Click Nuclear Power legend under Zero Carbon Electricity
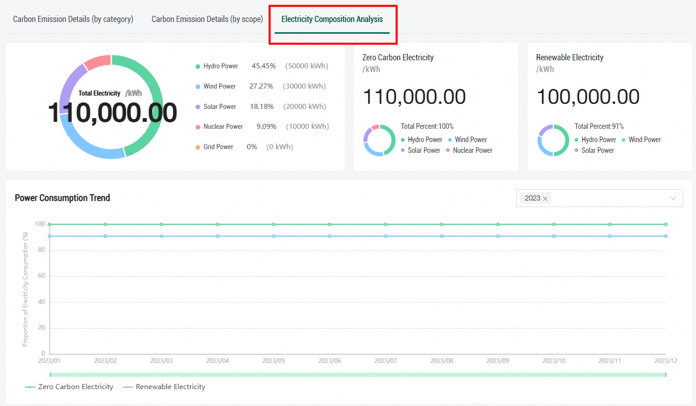 pos(469,150)
